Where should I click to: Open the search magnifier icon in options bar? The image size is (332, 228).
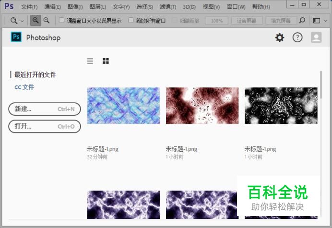pyautogui.click(x=302, y=20)
